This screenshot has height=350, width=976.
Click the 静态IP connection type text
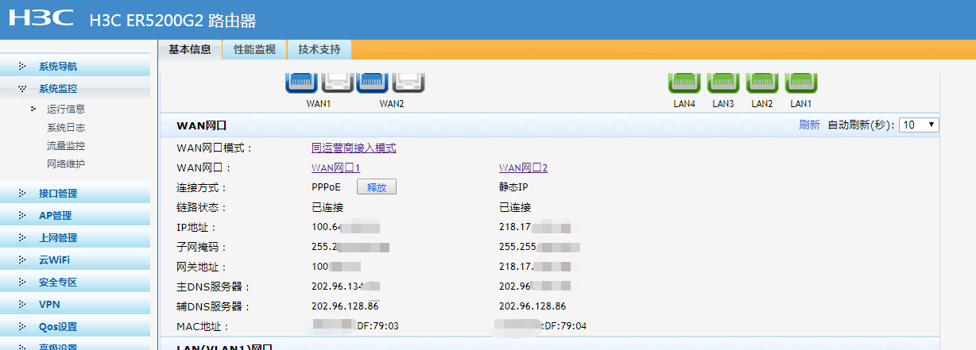[x=513, y=188]
